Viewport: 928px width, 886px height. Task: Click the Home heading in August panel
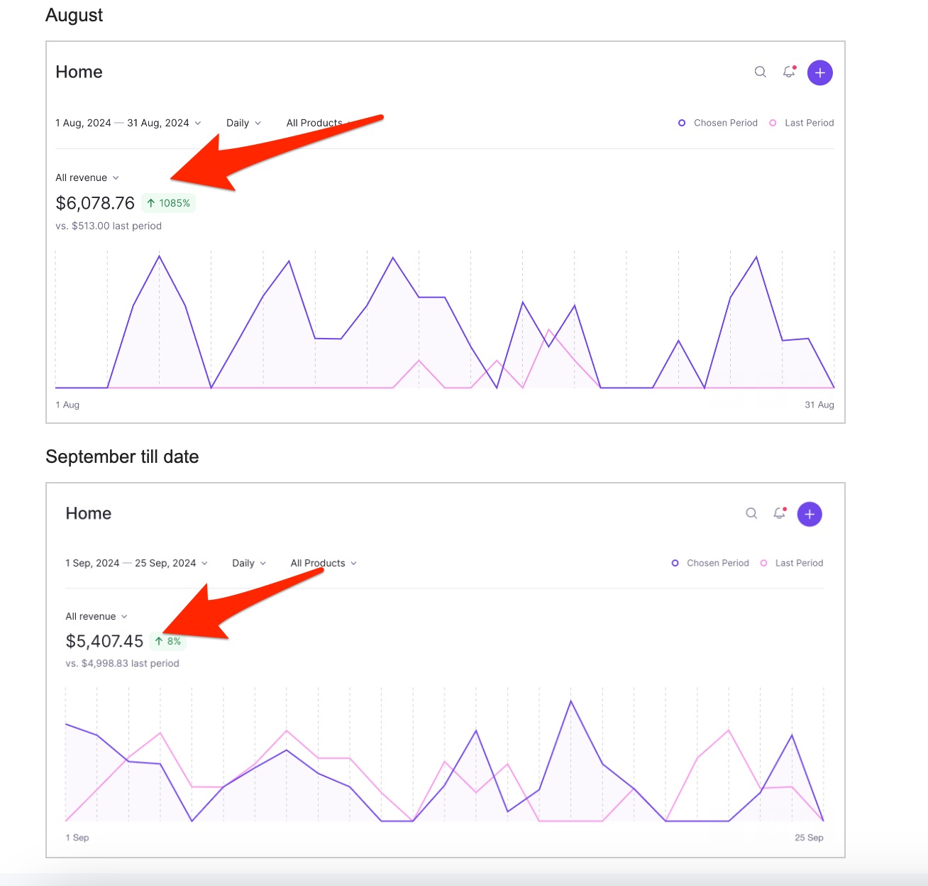coord(79,72)
